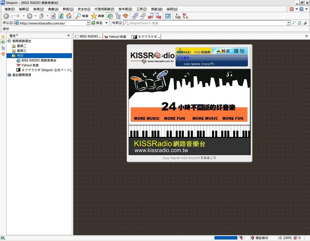Screen dimensions: 310x241
Task: Open the 書籤(A) menu
Action: 53,9
